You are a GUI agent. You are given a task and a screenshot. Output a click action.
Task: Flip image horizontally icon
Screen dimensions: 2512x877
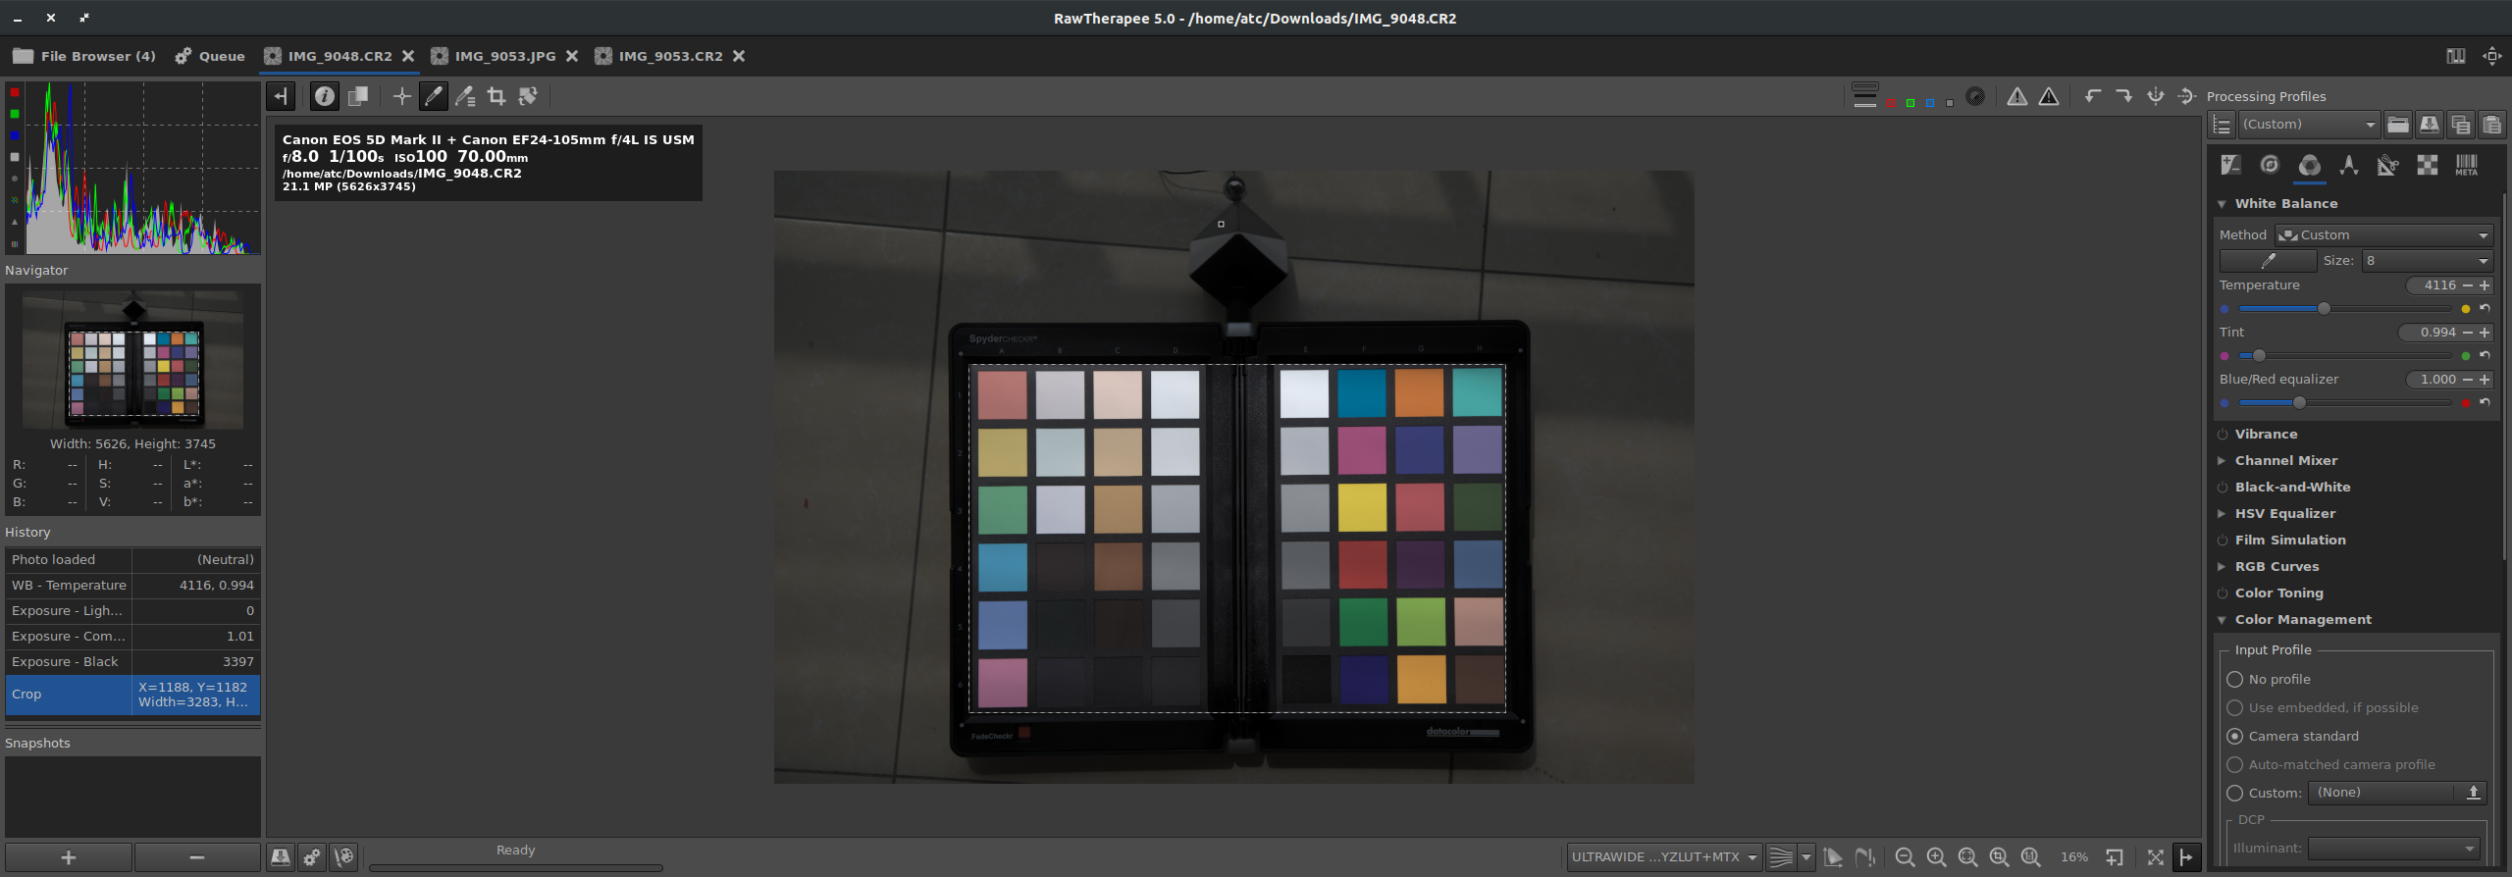point(2156,96)
